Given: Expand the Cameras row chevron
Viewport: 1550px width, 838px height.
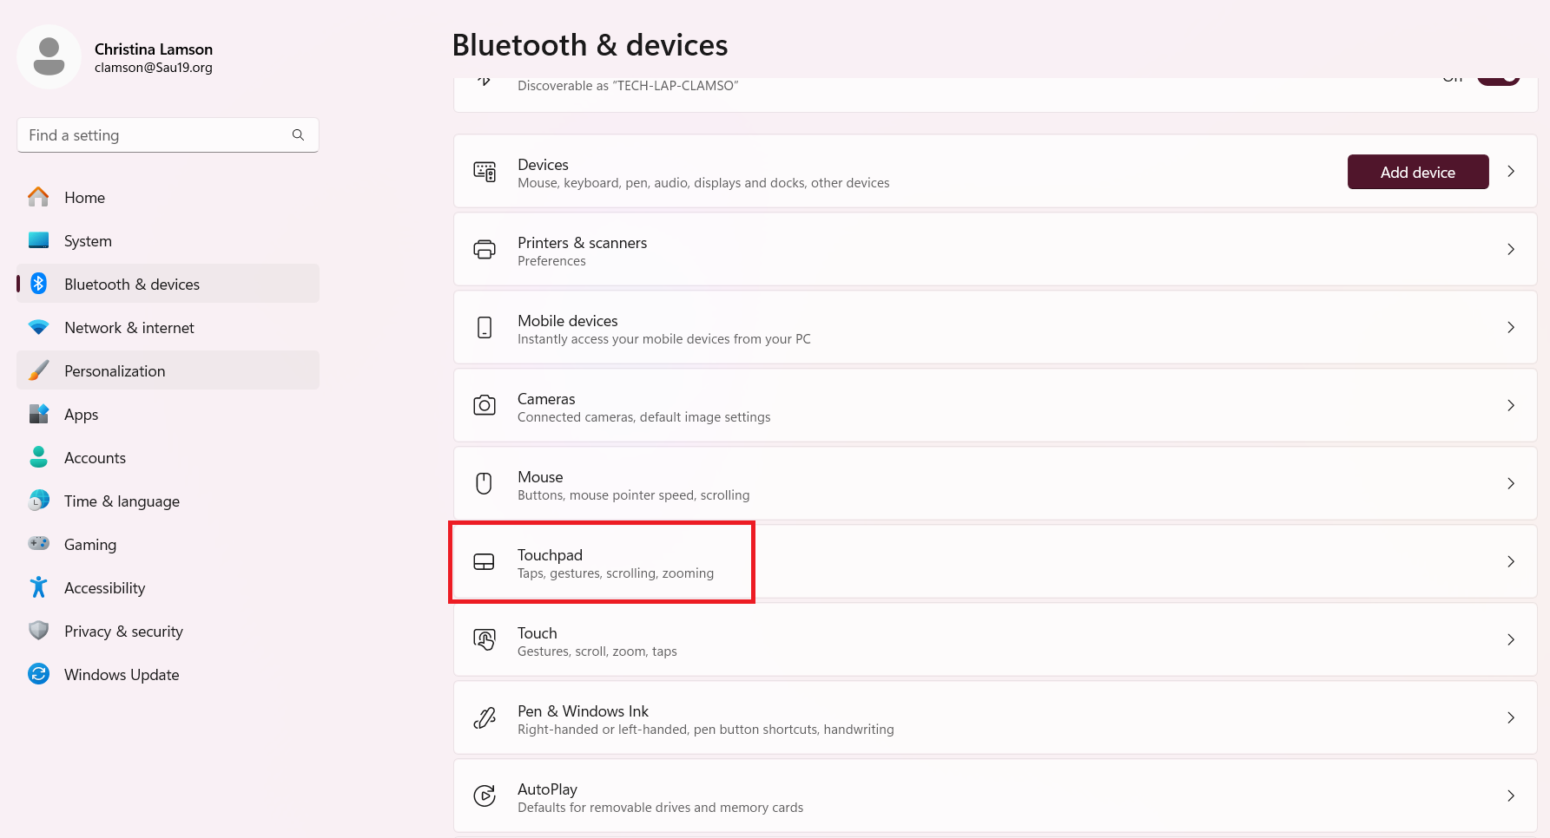Looking at the screenshot, I should point(1511,405).
